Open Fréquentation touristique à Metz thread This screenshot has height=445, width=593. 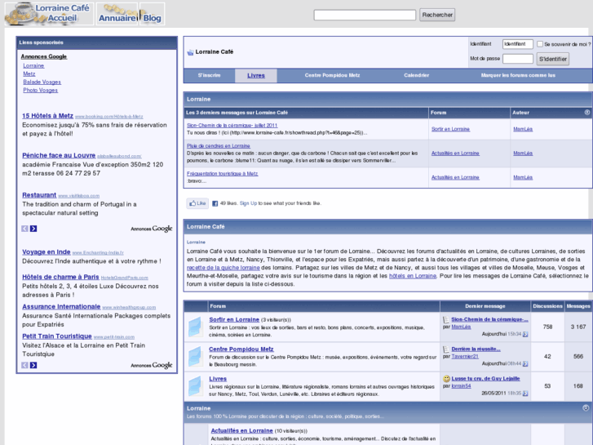(223, 174)
